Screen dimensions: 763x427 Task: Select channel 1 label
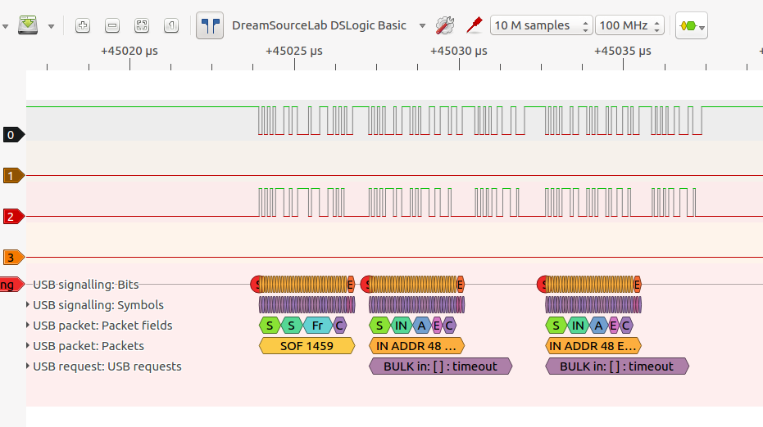(x=14, y=175)
